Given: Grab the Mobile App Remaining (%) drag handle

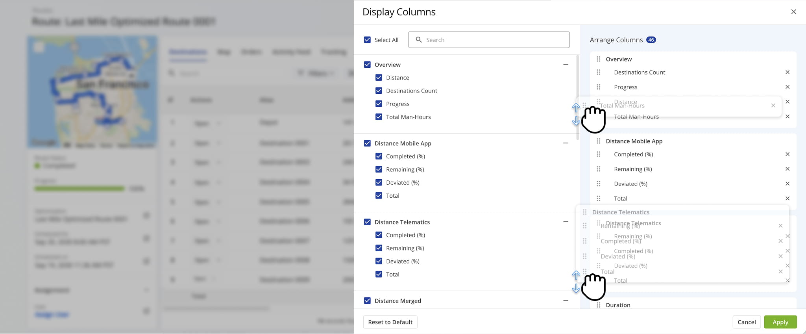Looking at the screenshot, I should coord(598,169).
